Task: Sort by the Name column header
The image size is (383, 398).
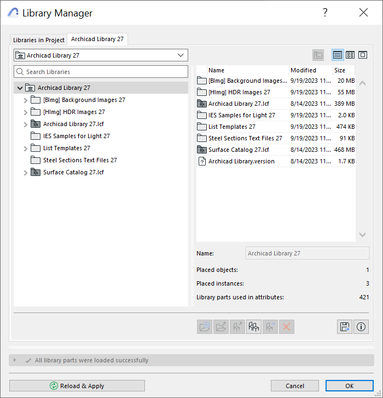Action: point(248,70)
